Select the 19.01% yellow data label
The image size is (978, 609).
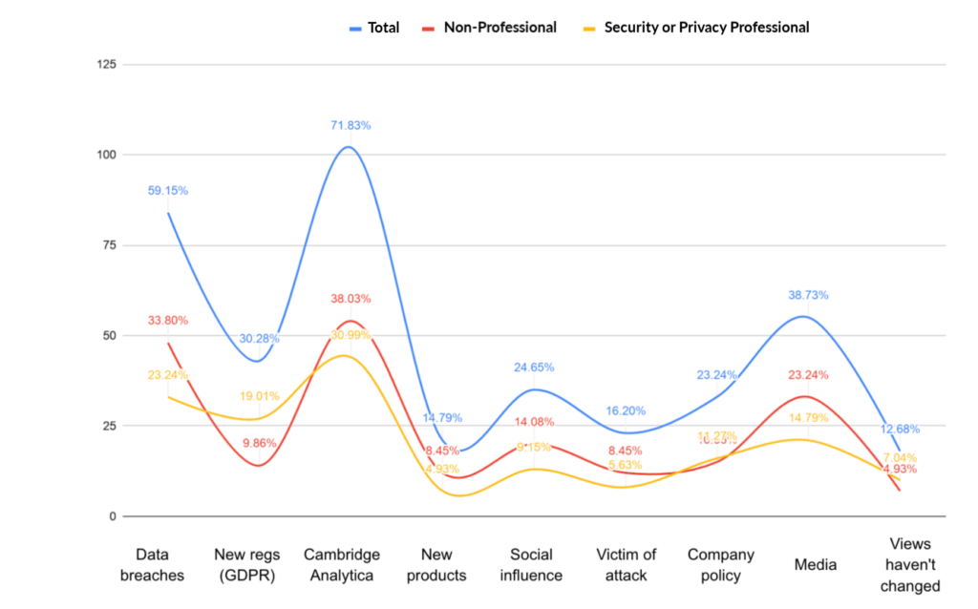260,397
